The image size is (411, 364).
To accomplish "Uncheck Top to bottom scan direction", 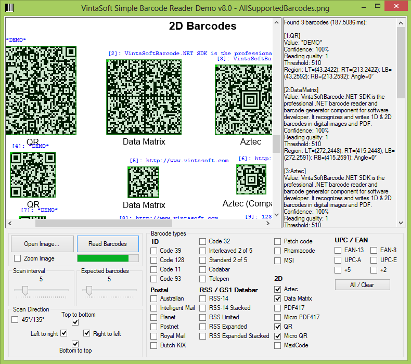I will tap(75, 322).
